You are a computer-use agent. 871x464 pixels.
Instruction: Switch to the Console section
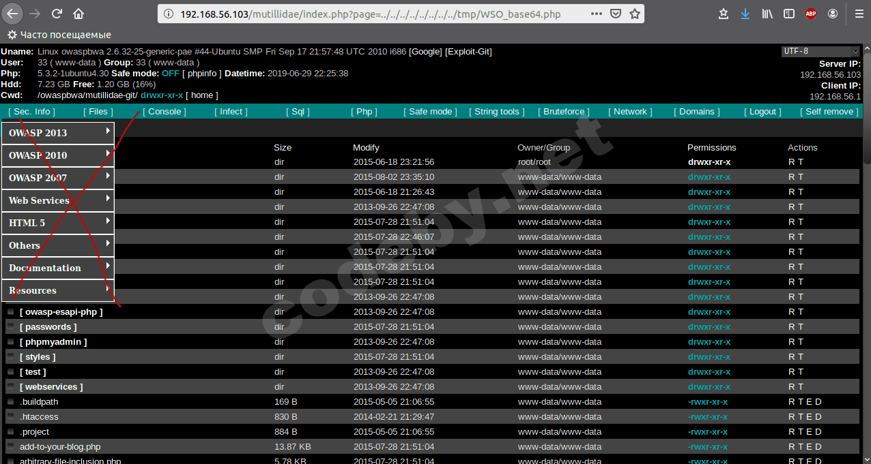pyautogui.click(x=165, y=112)
